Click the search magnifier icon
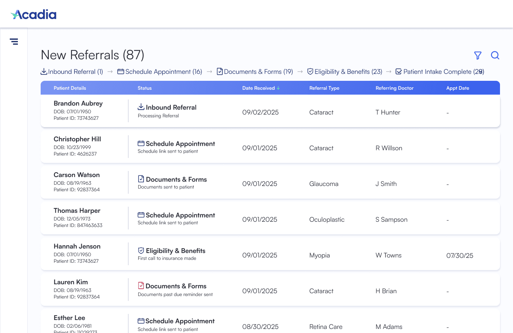This screenshot has height=333, width=513. pos(495,56)
